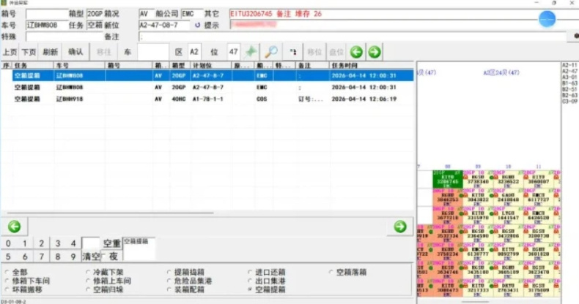Sort by the 车号 column header
This screenshot has height=304, width=579.
coord(79,66)
